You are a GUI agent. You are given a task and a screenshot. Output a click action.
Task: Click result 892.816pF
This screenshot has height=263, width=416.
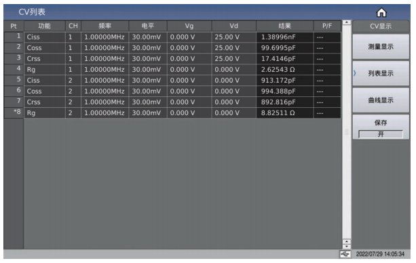click(284, 102)
